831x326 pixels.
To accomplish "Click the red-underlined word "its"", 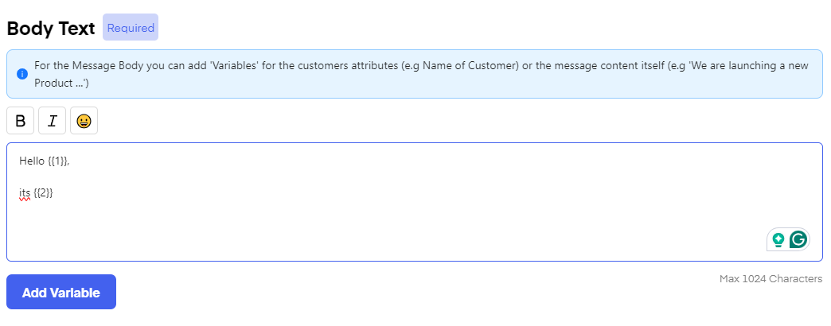I will [25, 193].
